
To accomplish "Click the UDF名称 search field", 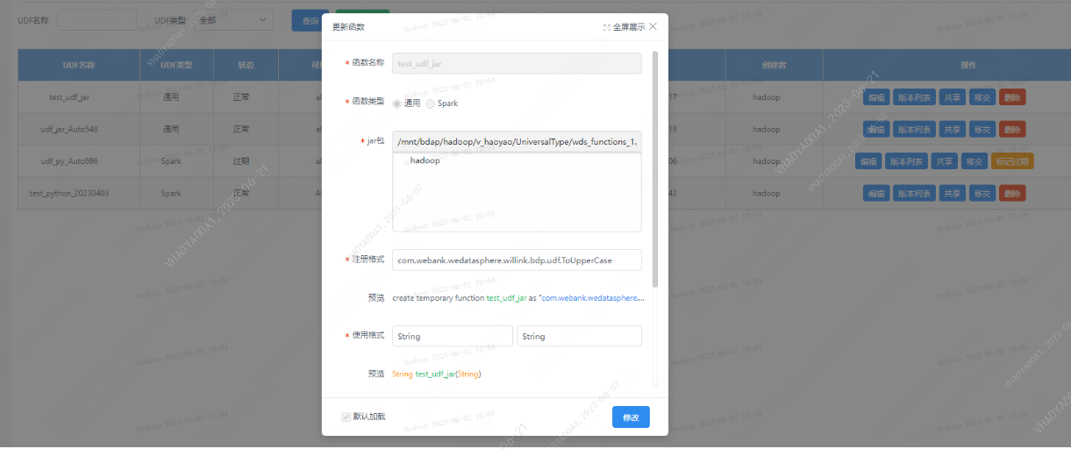I will 96,20.
